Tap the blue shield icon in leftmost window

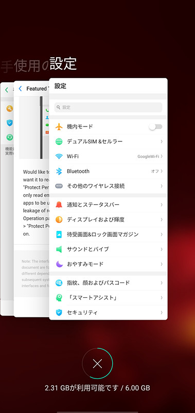(10, 123)
